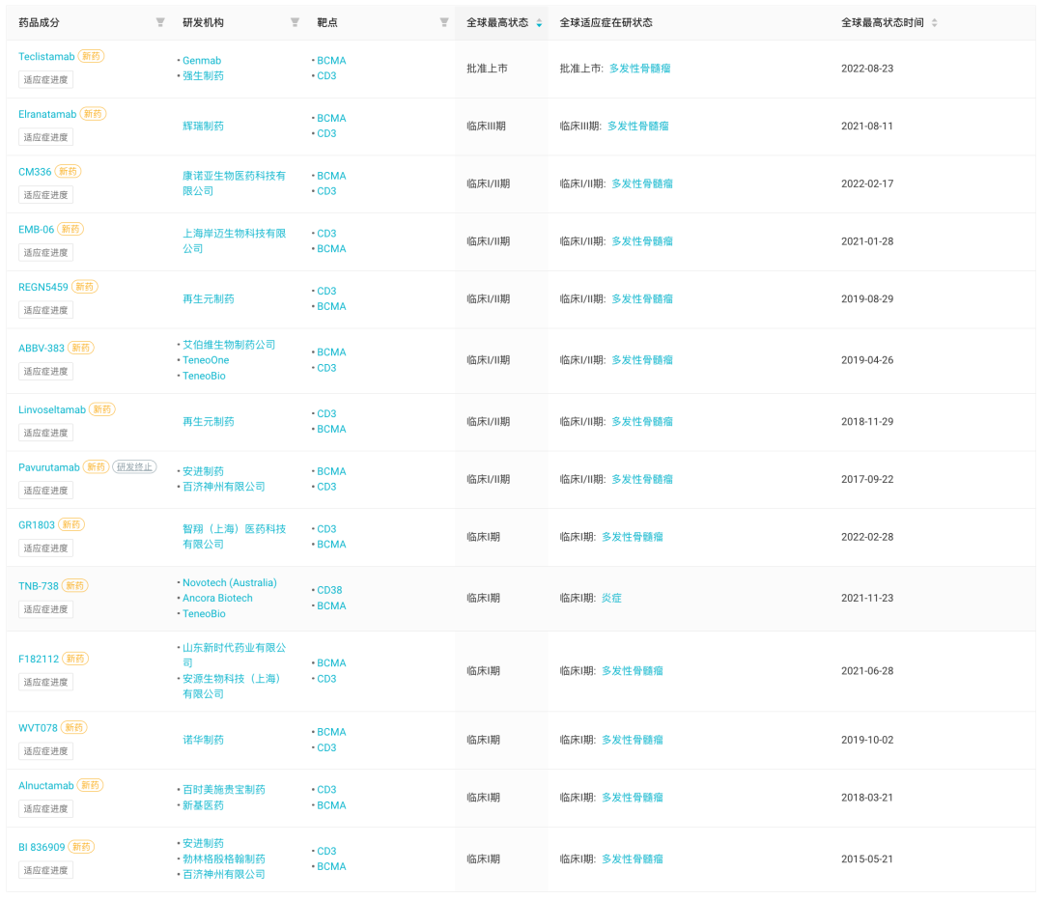The height and width of the screenshot is (900, 1043).
Task: Open Linvoseltamab drug link
Action: click(52, 409)
